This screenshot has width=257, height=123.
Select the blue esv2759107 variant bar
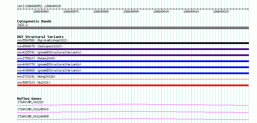click(133, 61)
